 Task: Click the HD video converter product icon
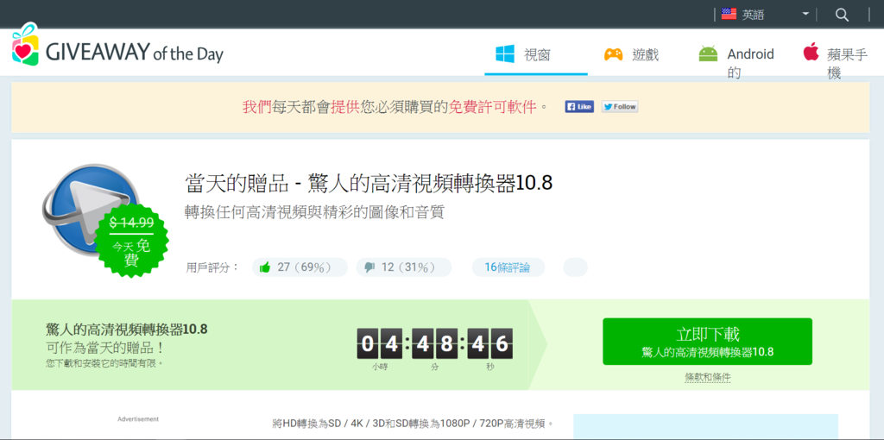tap(90, 210)
